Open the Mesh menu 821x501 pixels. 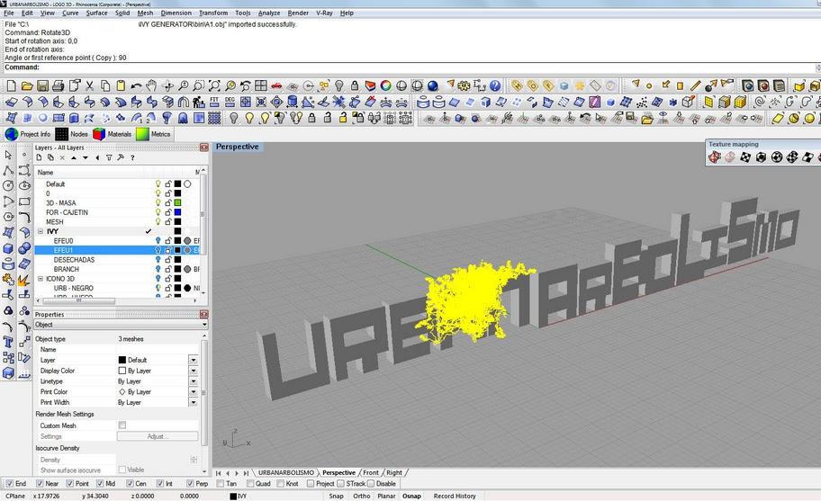146,13
